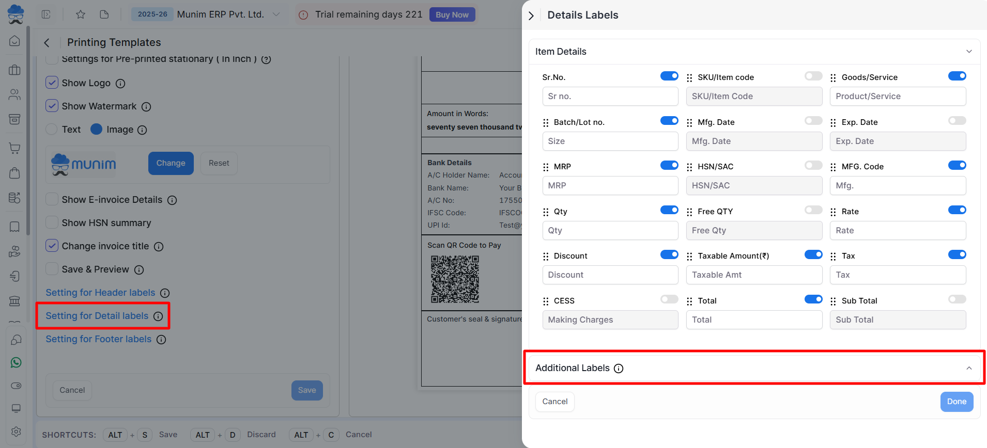The image size is (987, 448).
Task: Click the favorite star icon in top bar
Action: [x=81, y=14]
